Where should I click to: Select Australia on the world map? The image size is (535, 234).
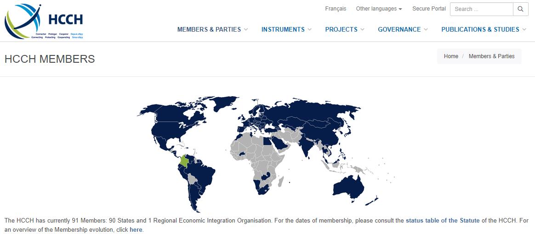(349, 188)
